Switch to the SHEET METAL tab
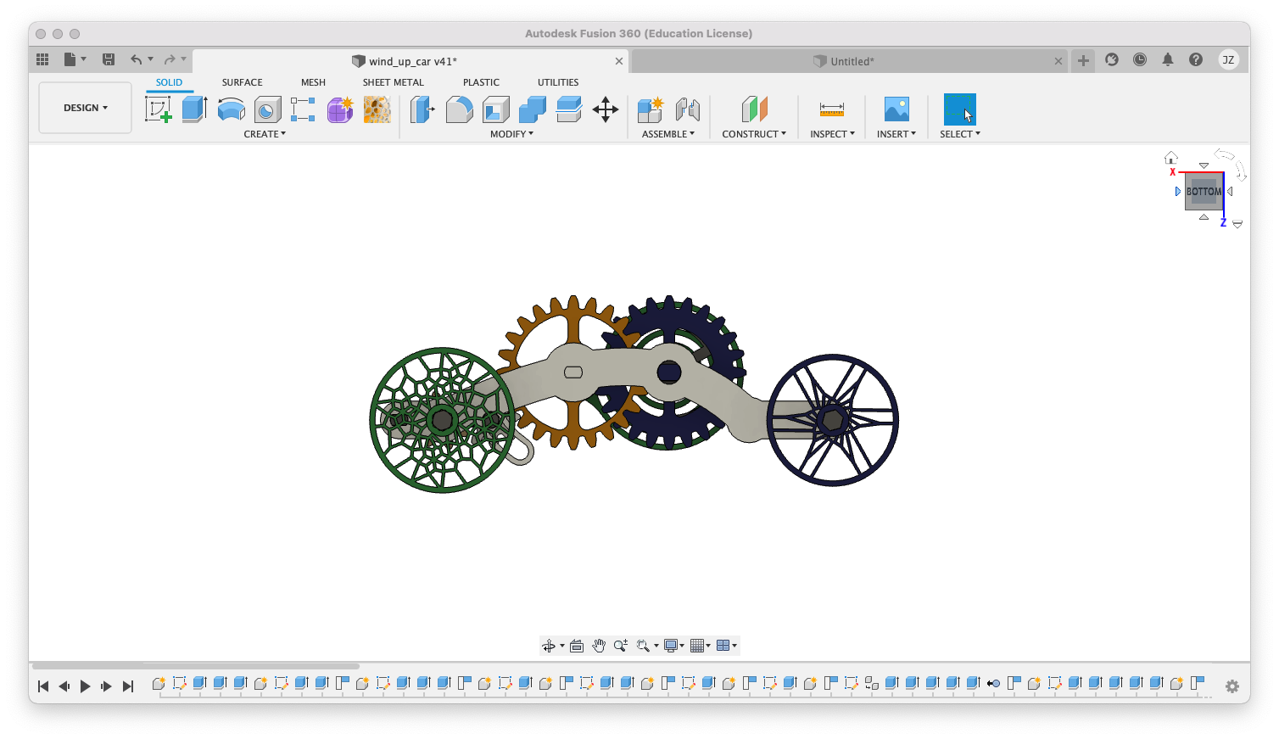This screenshot has width=1279, height=739. click(394, 82)
